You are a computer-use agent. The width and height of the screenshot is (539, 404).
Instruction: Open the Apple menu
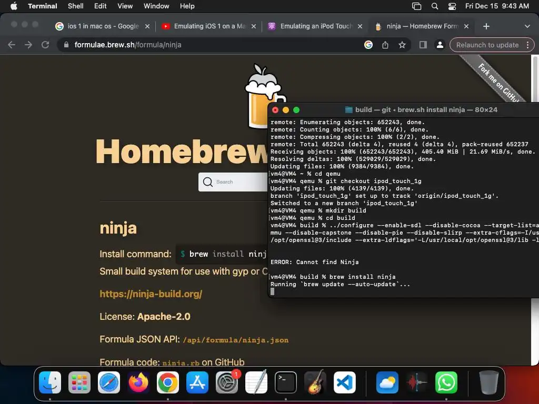click(14, 6)
